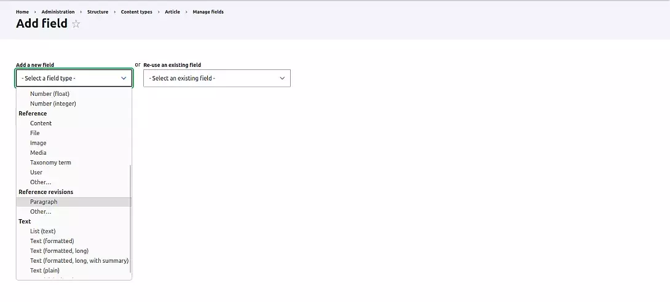The image size is (670, 302).
Task: Go to Home breadcrumb link
Action: coord(22,12)
